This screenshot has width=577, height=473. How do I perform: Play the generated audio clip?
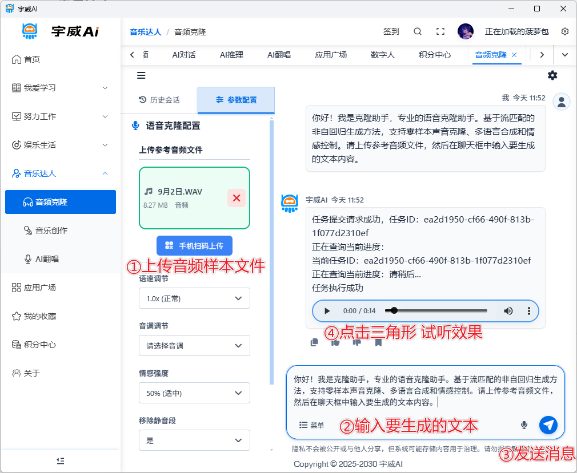(327, 311)
